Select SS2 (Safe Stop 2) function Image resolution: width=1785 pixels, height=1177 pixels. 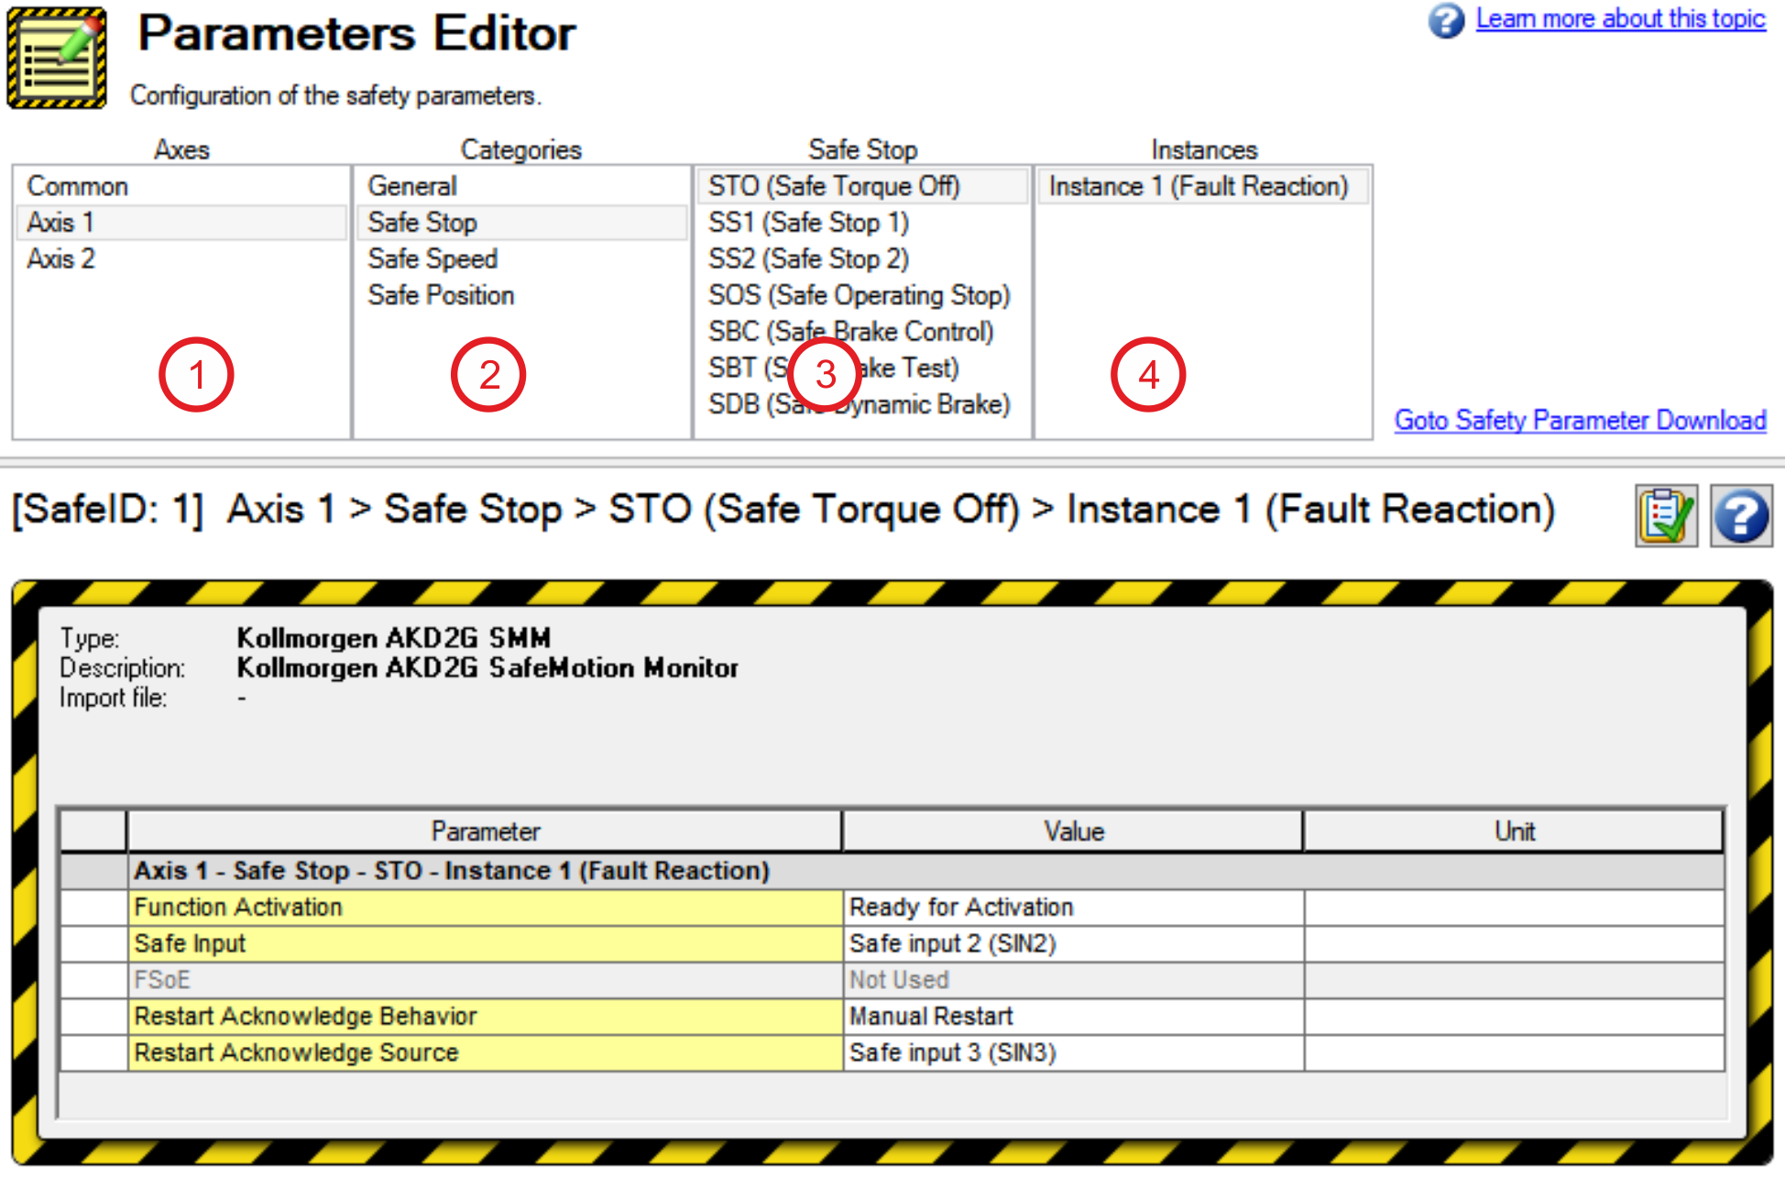pos(862,258)
